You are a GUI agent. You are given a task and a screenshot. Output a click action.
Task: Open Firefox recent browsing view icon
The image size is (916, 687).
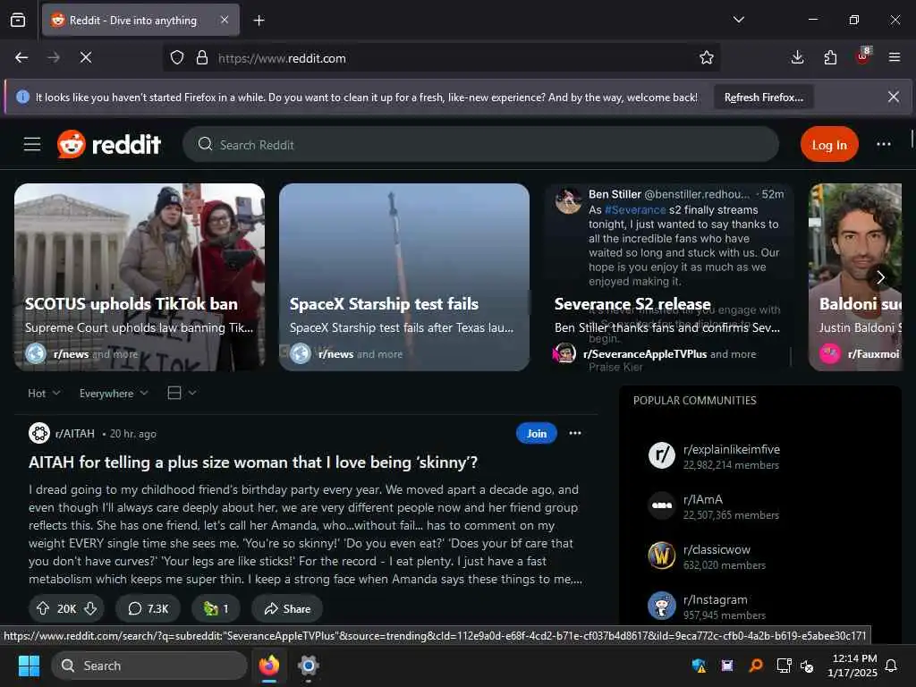click(18, 21)
